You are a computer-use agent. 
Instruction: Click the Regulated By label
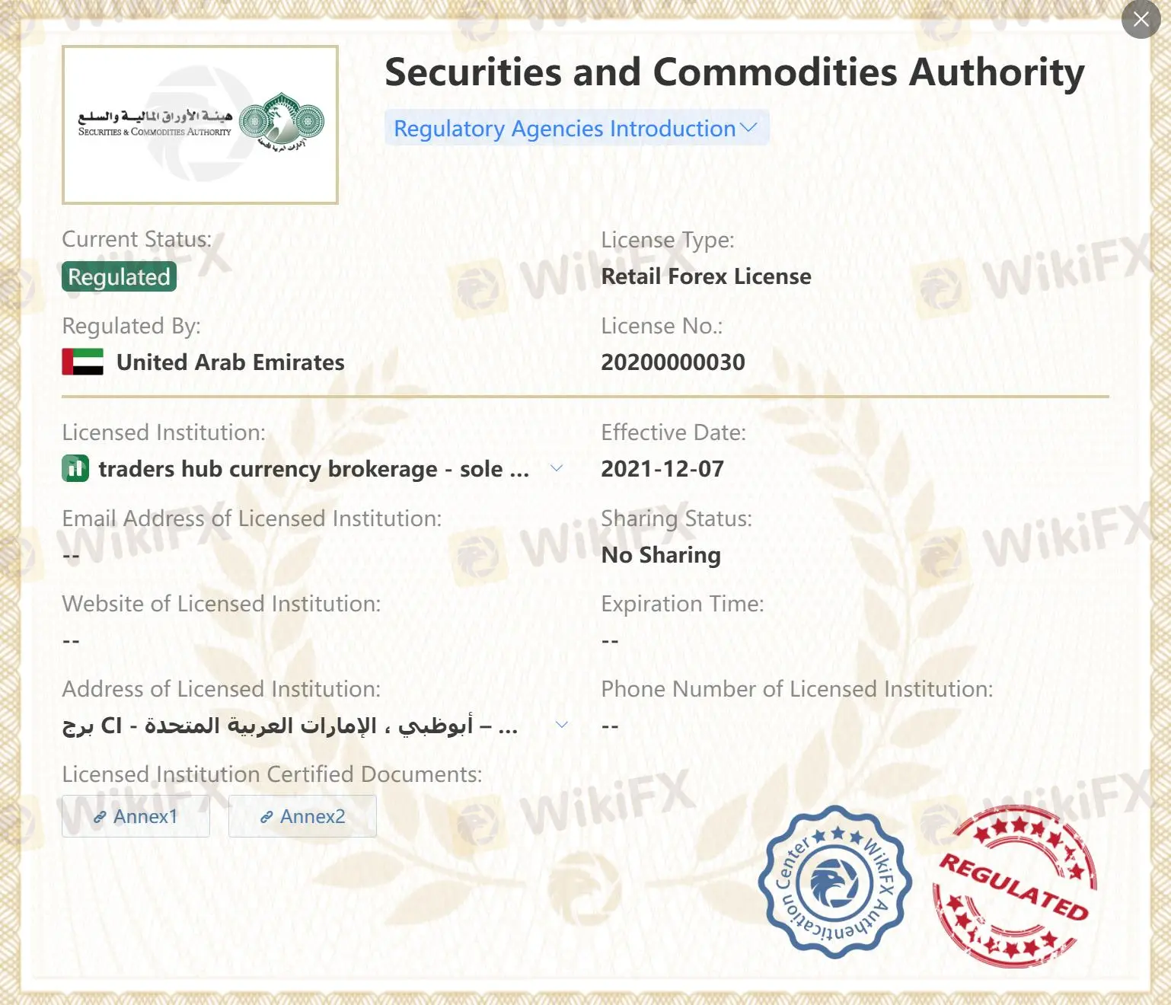(131, 326)
